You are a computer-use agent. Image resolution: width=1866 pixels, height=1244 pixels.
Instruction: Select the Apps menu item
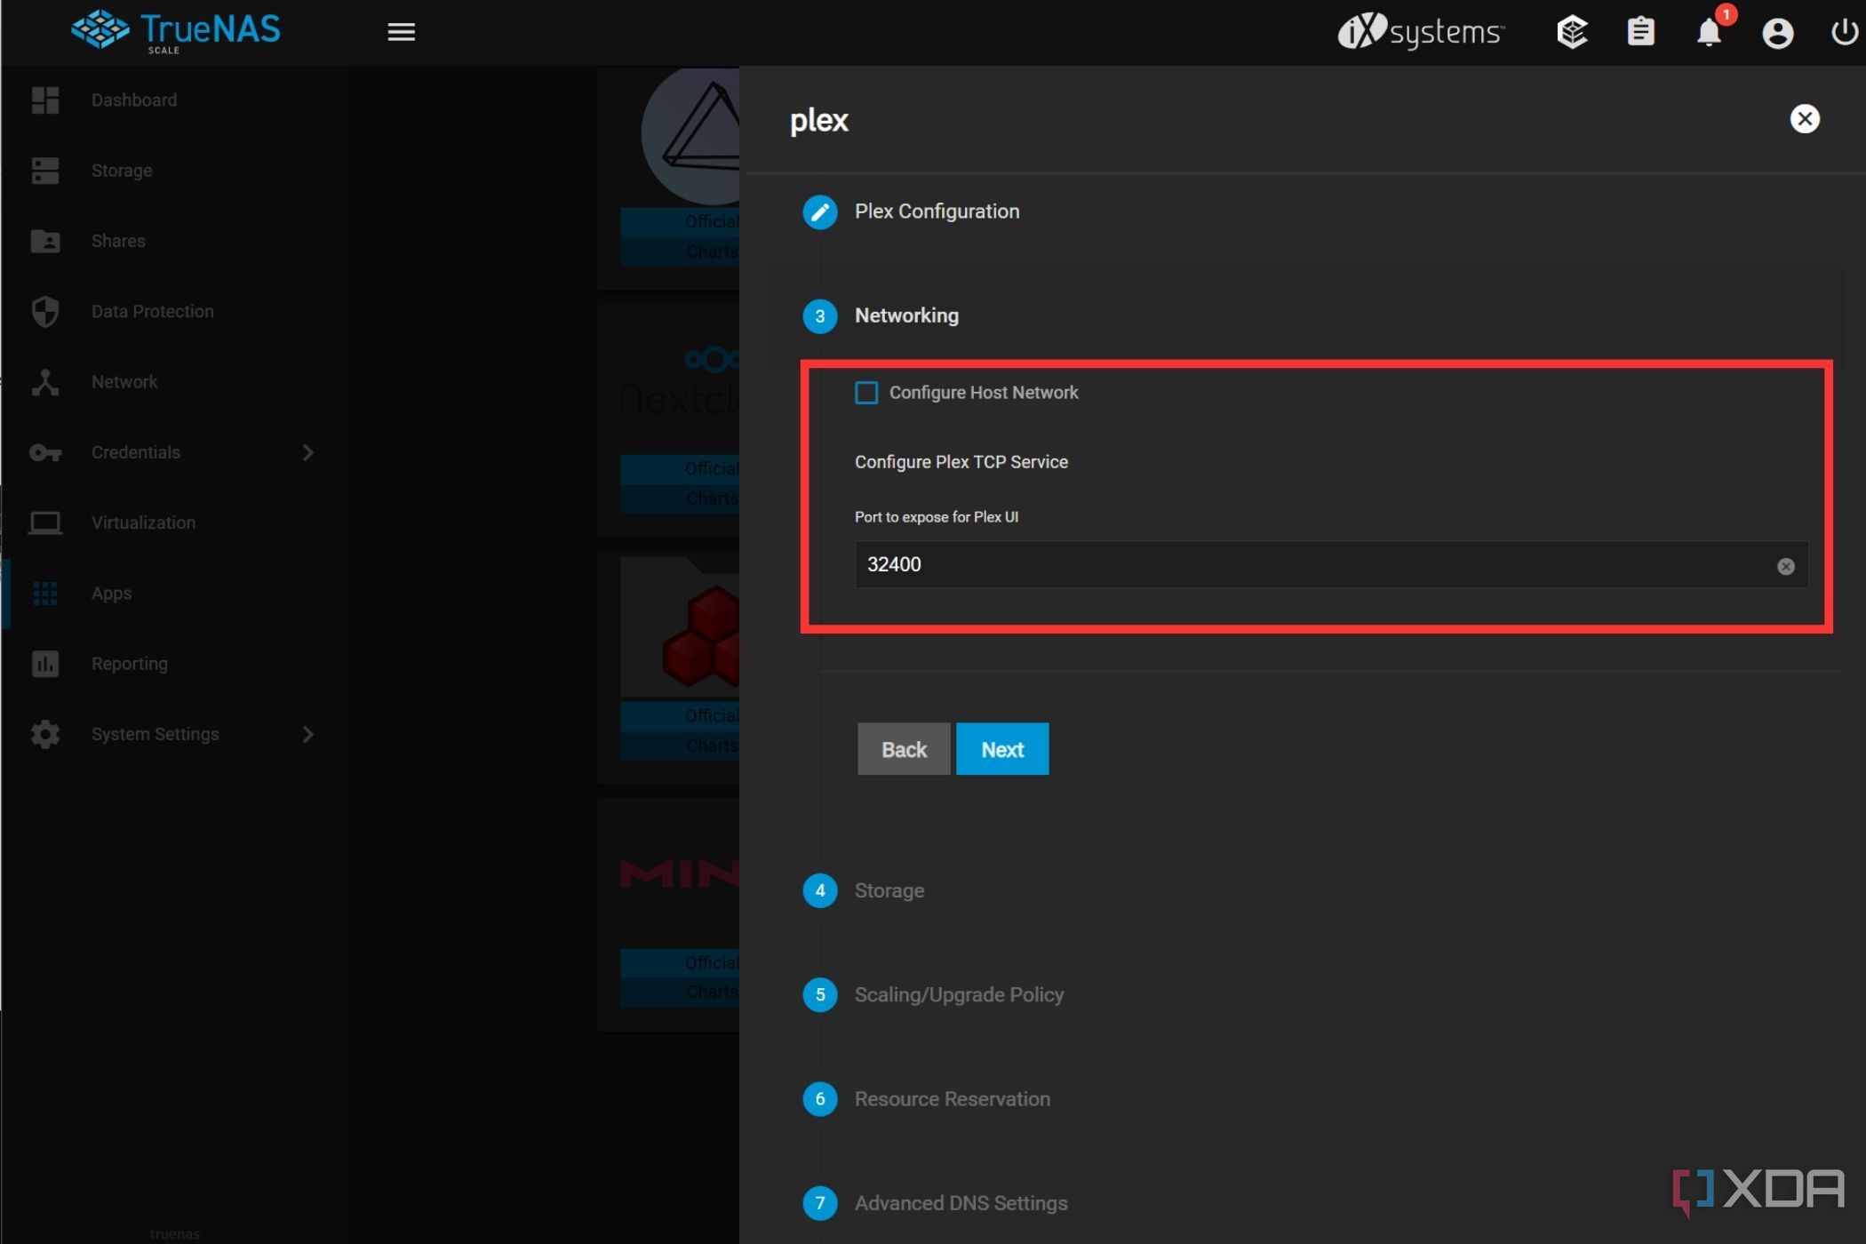pos(111,593)
